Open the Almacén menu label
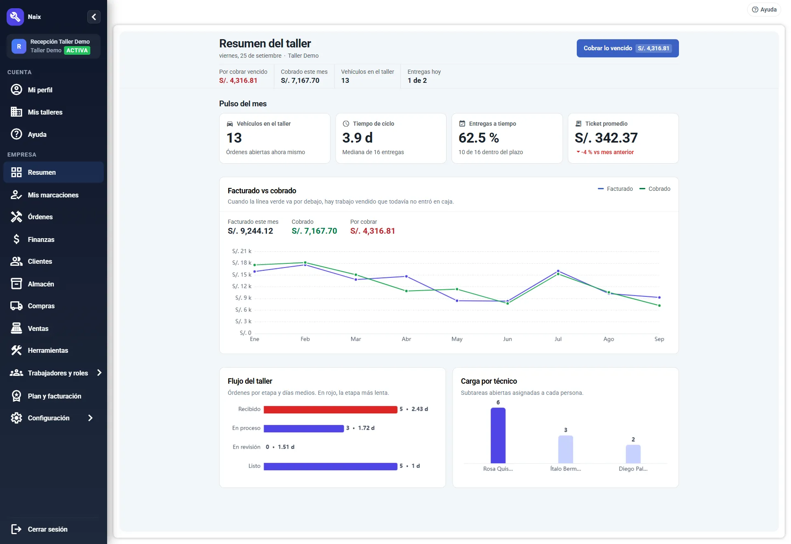Image resolution: width=791 pixels, height=544 pixels. coord(41,284)
